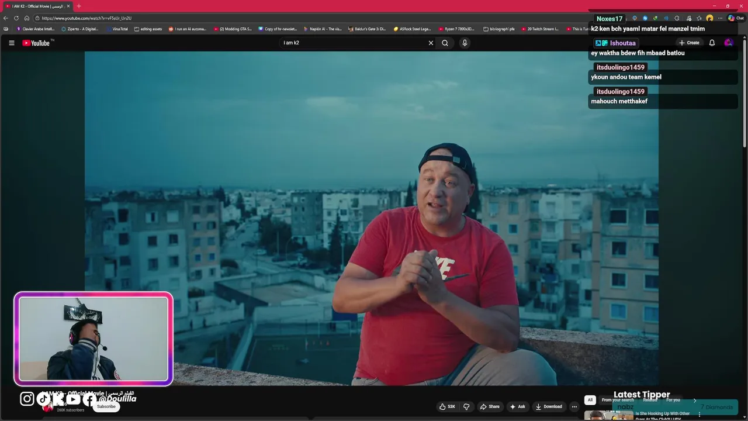The height and width of the screenshot is (421, 748).
Task: Like the video with the 53K thumbs-up
Action: click(x=448, y=406)
